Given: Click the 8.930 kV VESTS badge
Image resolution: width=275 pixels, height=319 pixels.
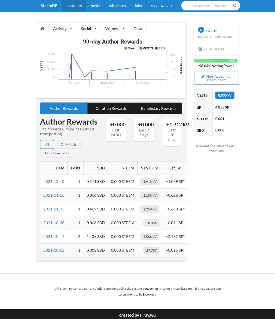Looking at the screenshot, I should click(225, 95).
